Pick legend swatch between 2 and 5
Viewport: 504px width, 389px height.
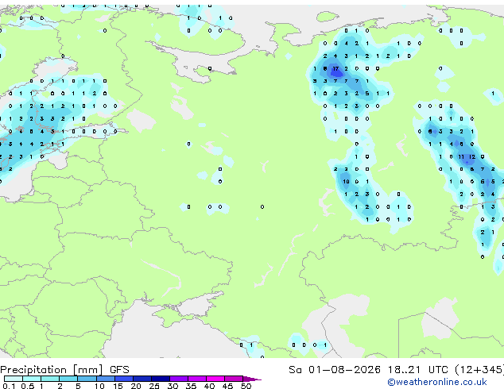coord(68,379)
